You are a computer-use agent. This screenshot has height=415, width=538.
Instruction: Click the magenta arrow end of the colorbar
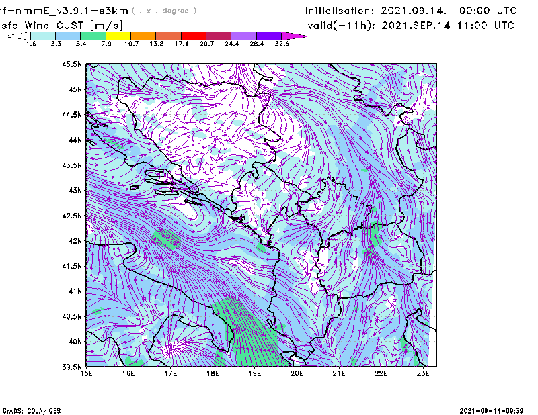coord(294,36)
